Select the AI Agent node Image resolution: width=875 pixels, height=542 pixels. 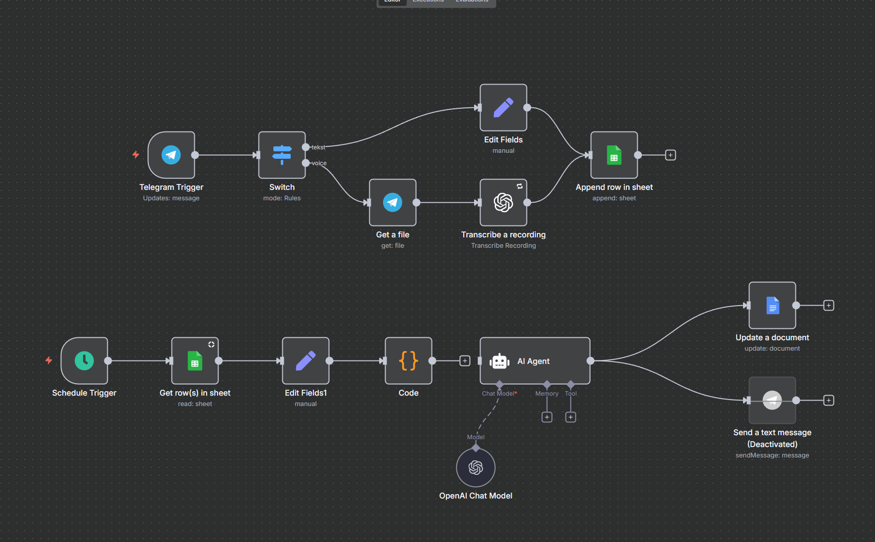tap(534, 361)
